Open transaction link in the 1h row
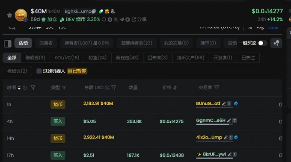 [x=280, y=105]
